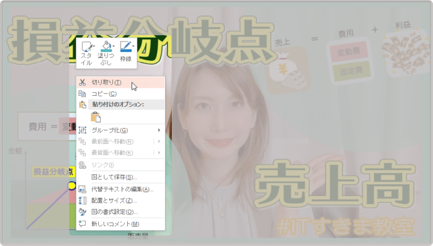Click the グループ化 group icon
This screenshot has width=433, height=246.
(x=82, y=130)
